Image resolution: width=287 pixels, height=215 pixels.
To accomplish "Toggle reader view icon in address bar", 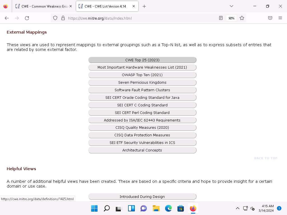I will [221, 18].
